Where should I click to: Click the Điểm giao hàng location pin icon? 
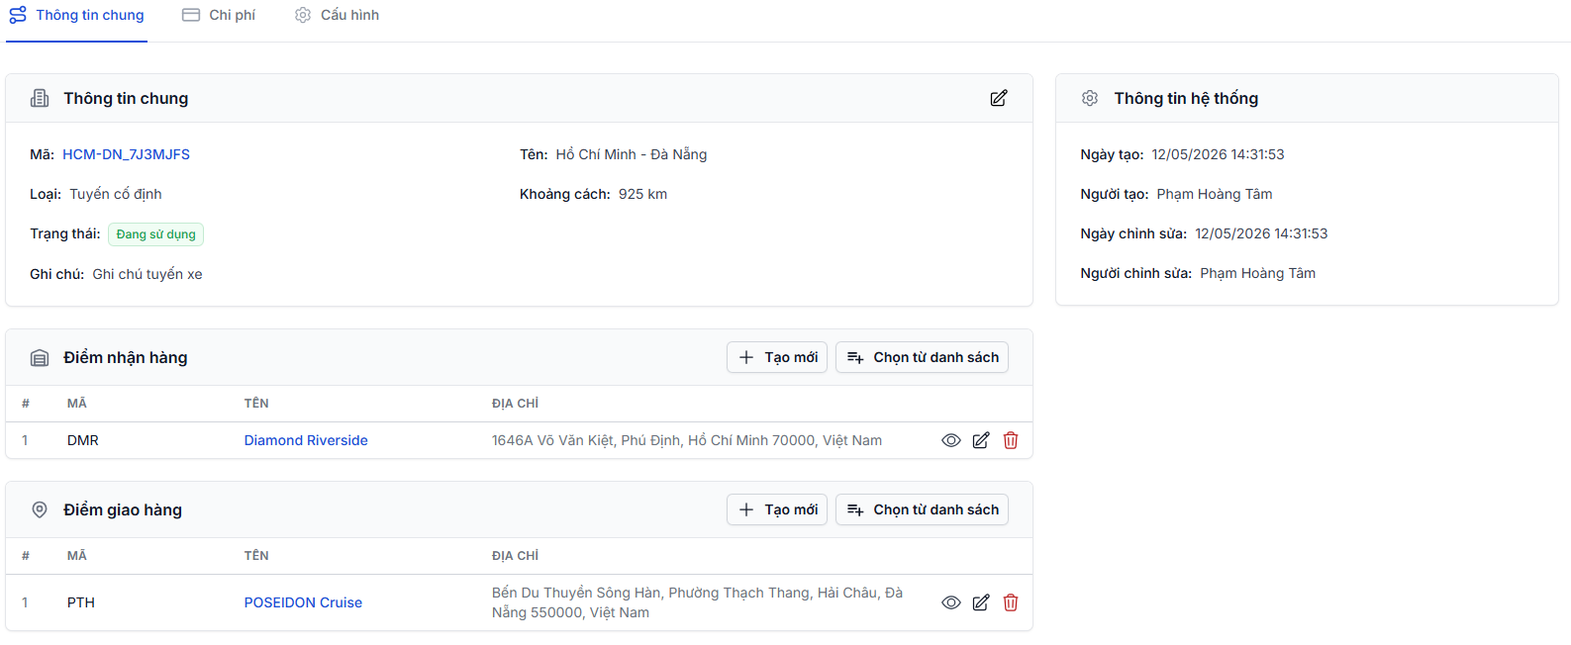point(40,509)
